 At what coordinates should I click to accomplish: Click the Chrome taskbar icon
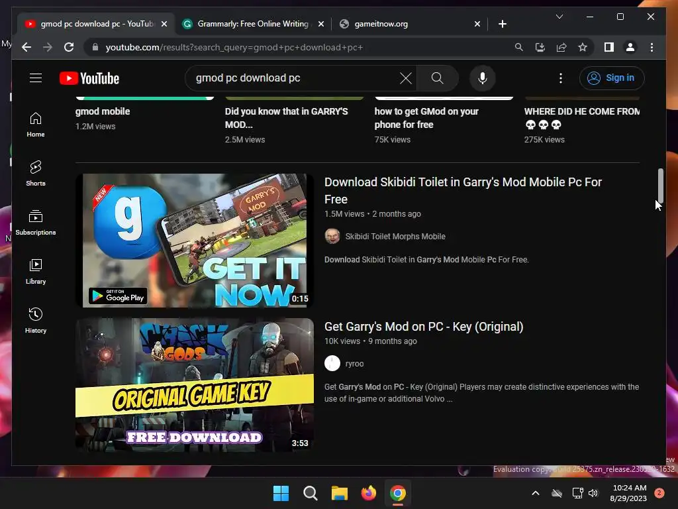(x=398, y=493)
